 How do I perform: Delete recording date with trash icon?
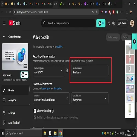pos(67,70)
